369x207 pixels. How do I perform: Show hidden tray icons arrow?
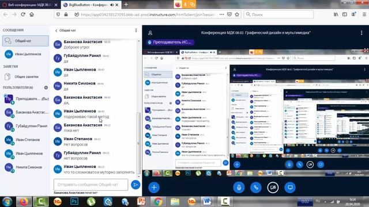pyautogui.click(x=325, y=201)
